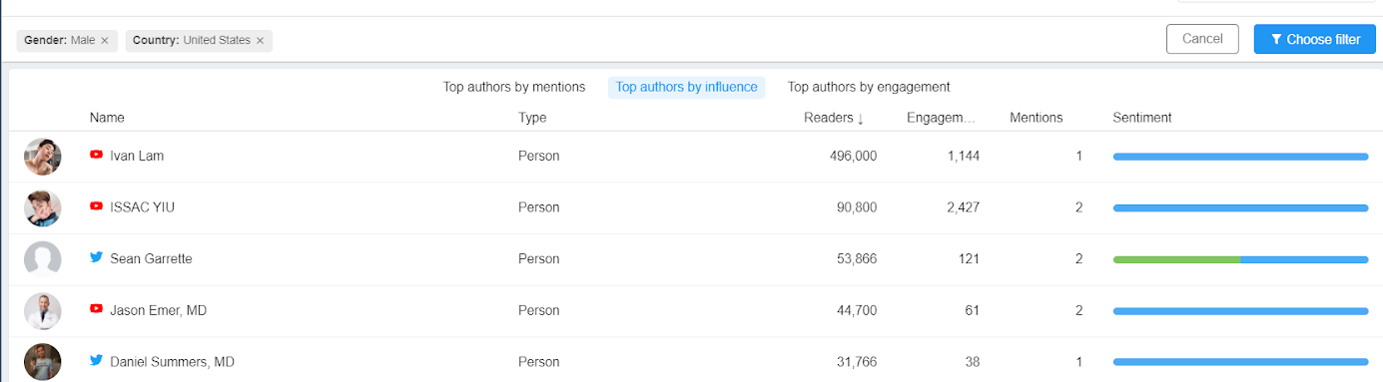
Task: Switch to Top authors by mentions tab
Action: (514, 87)
